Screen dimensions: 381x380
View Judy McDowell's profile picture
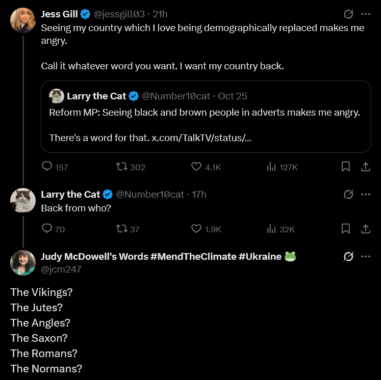(23, 263)
